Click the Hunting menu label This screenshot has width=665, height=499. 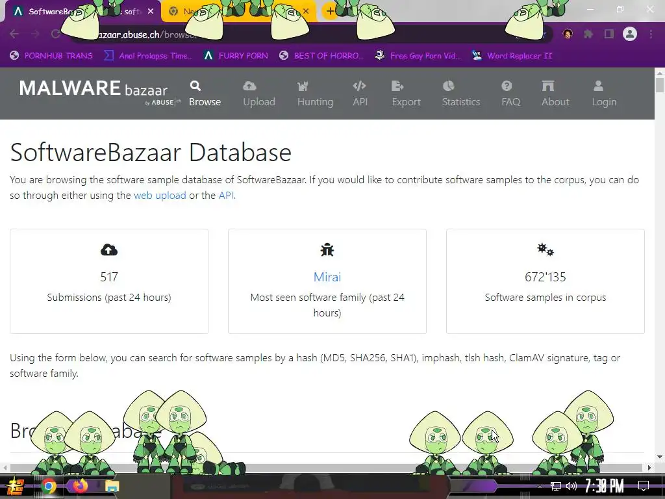(x=315, y=102)
